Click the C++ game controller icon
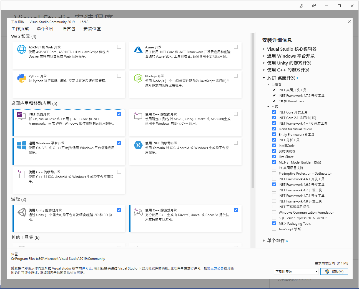Viewport: 359px width, 289px height. [138, 212]
